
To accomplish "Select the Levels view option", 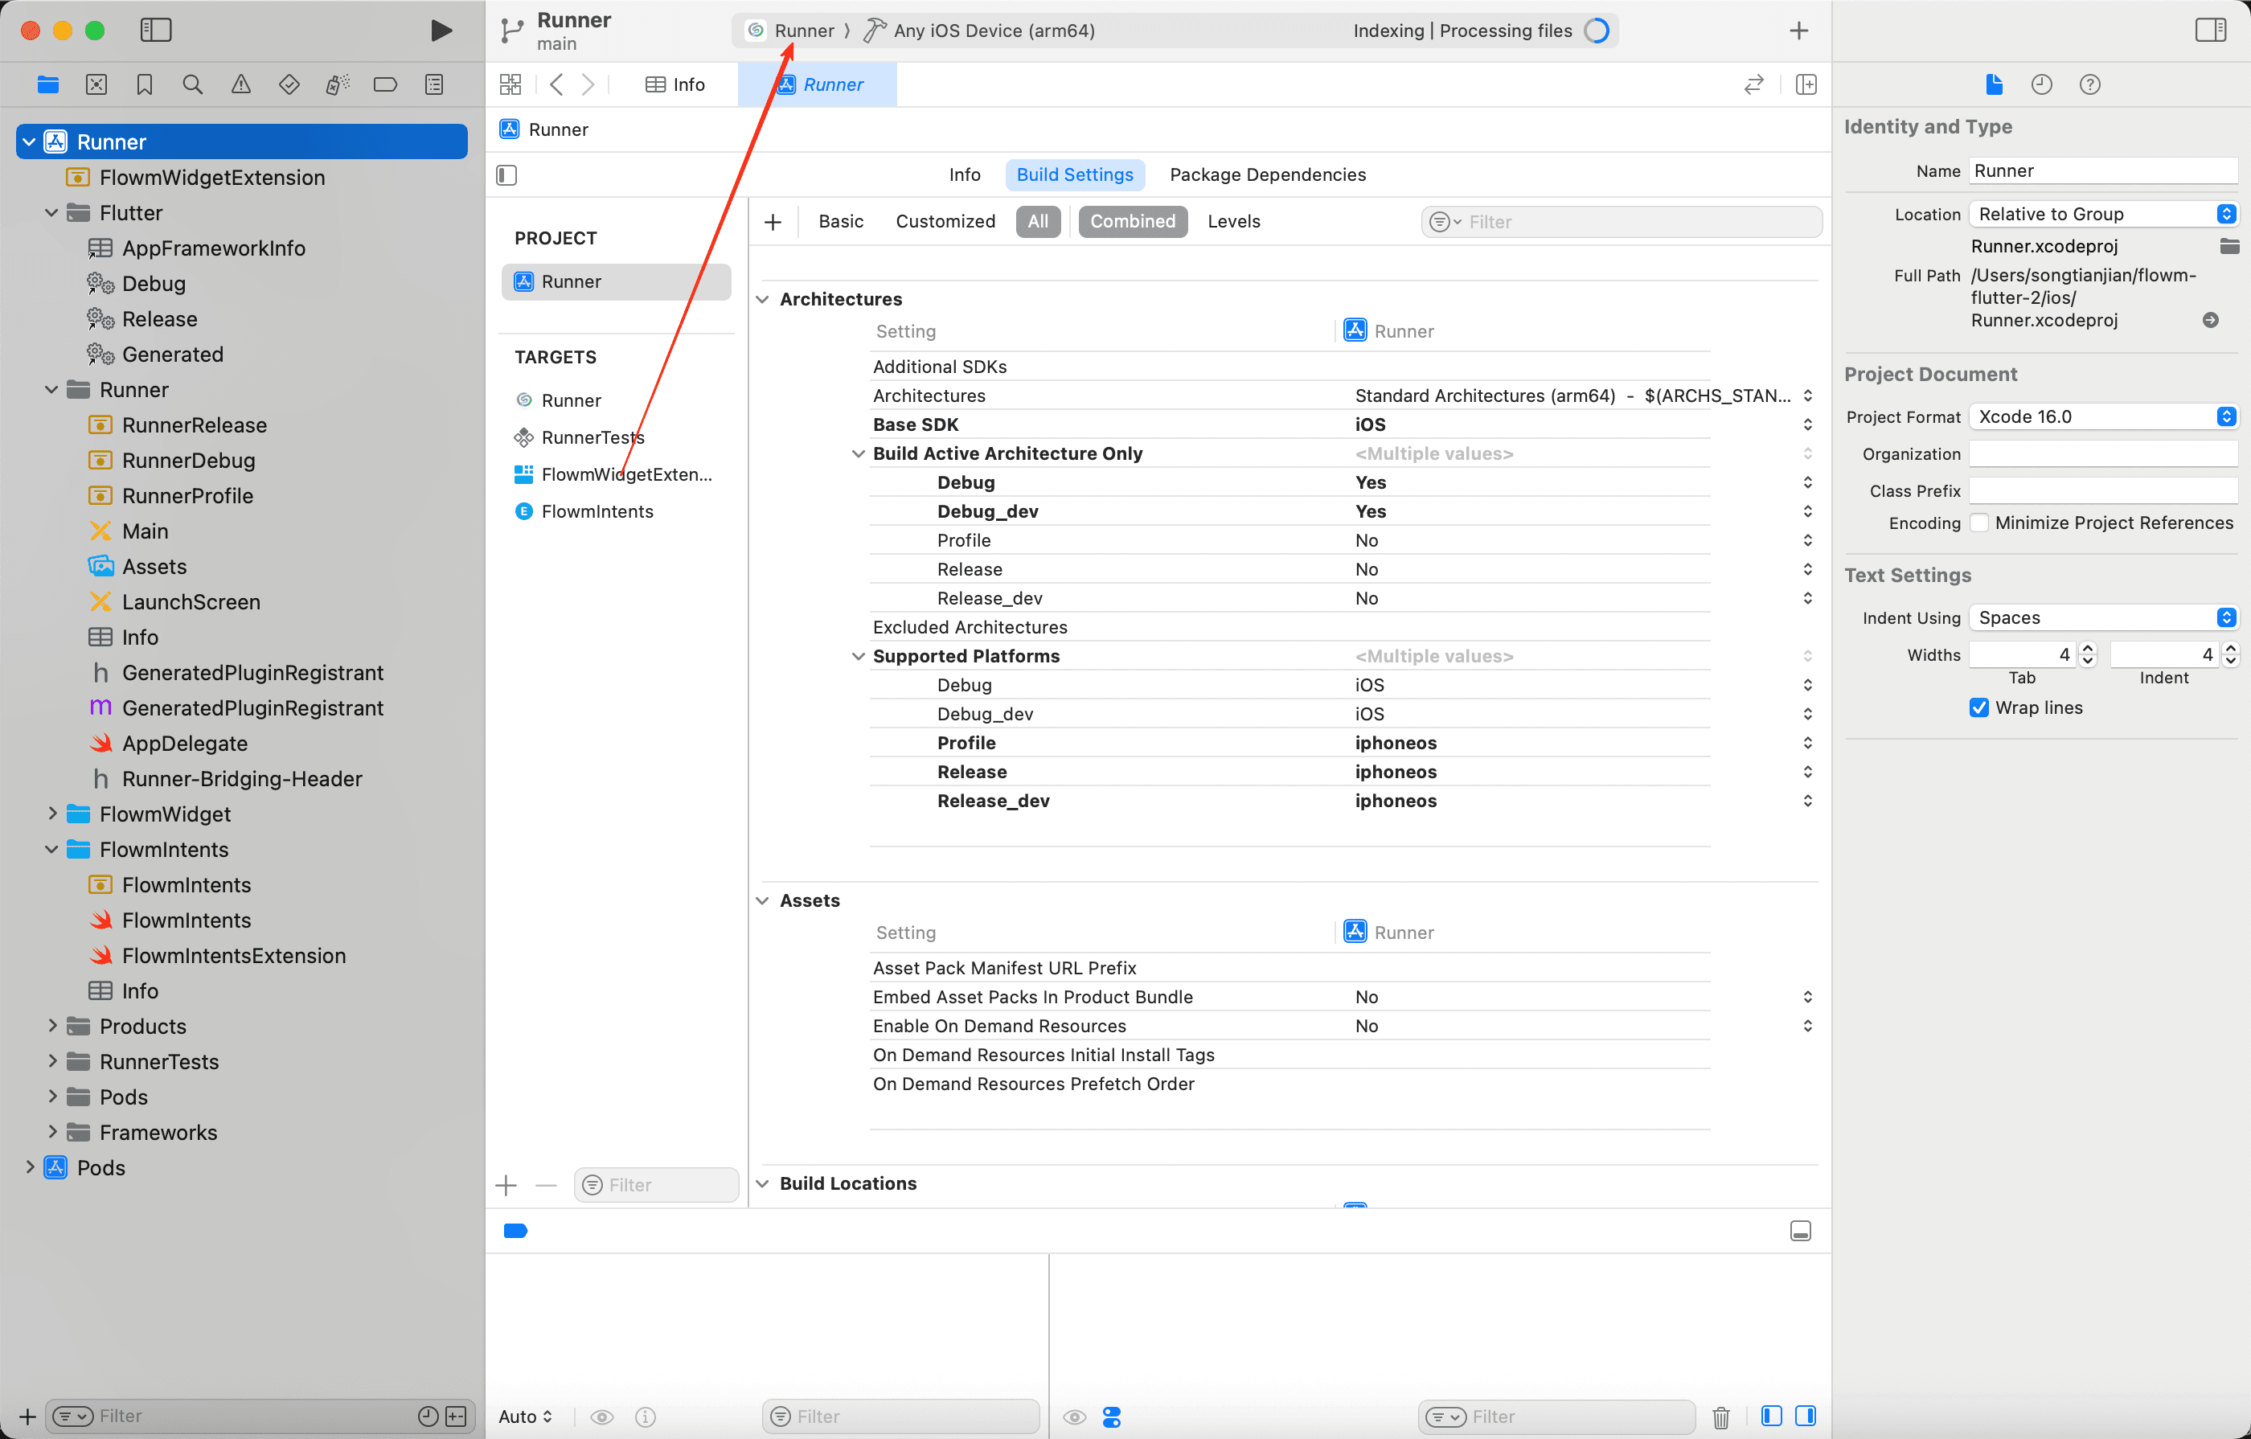I will (x=1233, y=222).
